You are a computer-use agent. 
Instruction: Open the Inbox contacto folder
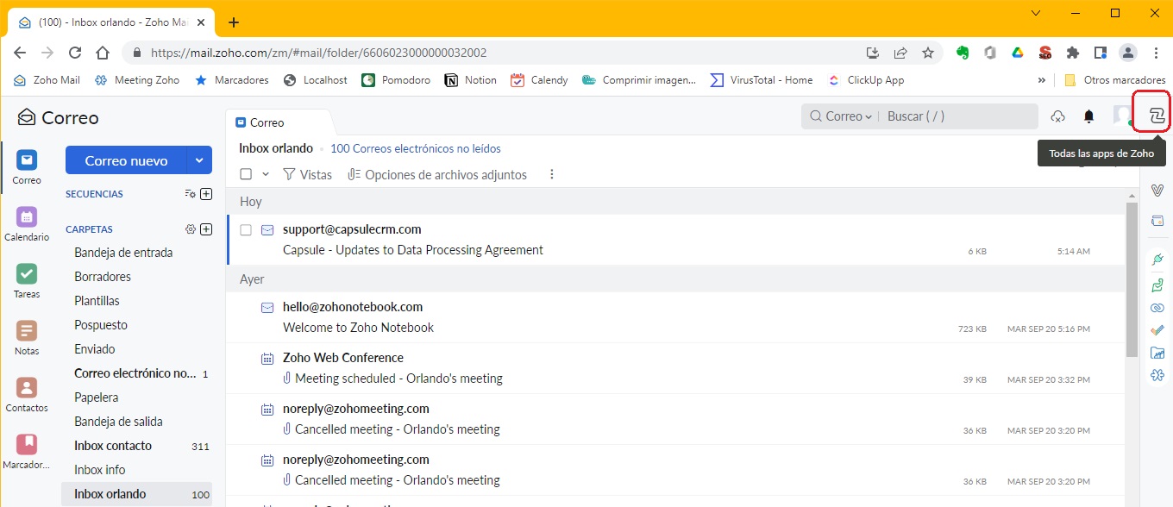[x=113, y=446]
